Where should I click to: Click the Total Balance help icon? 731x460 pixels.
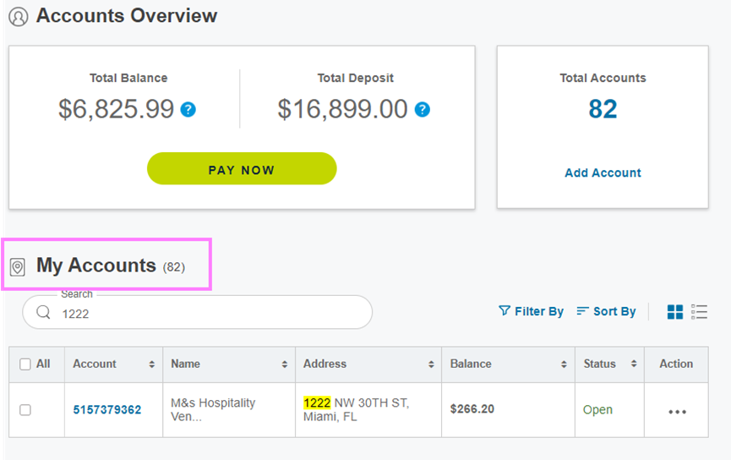pyautogui.click(x=188, y=110)
